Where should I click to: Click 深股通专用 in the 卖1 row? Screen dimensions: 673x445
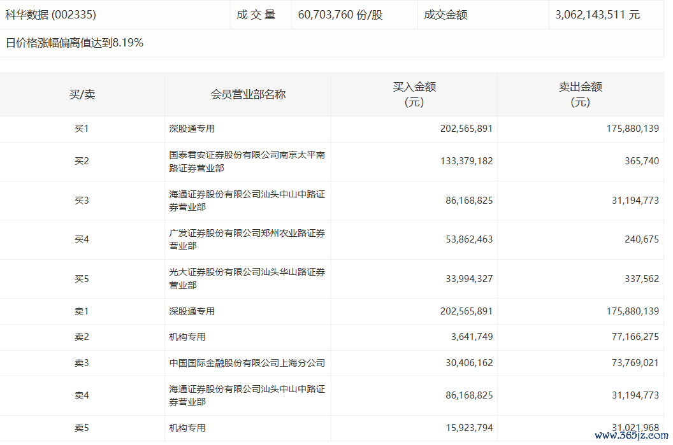pyautogui.click(x=192, y=311)
